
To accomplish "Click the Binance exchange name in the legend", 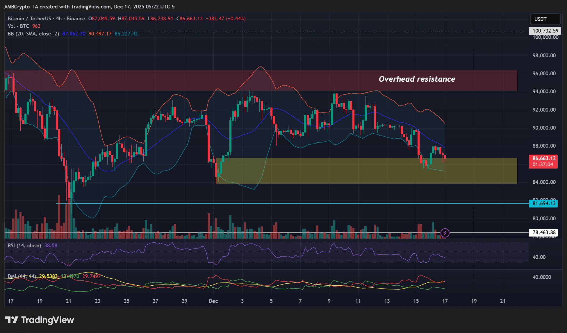I will pyautogui.click(x=76, y=18).
